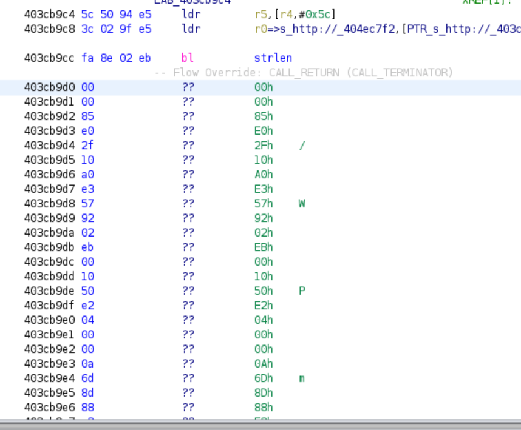Click address 403cb9cc
The image size is (521, 430).
click(50, 58)
